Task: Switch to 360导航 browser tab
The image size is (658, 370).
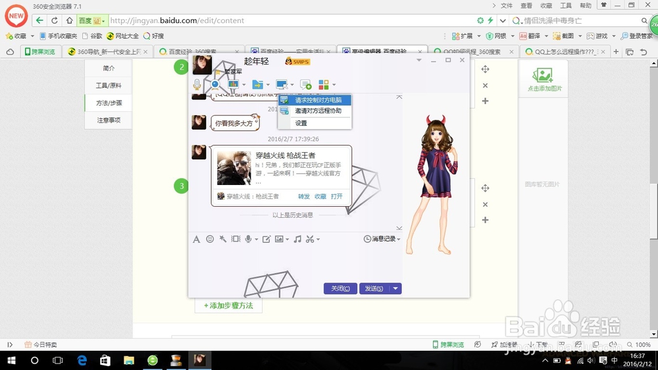Action: click(107, 51)
